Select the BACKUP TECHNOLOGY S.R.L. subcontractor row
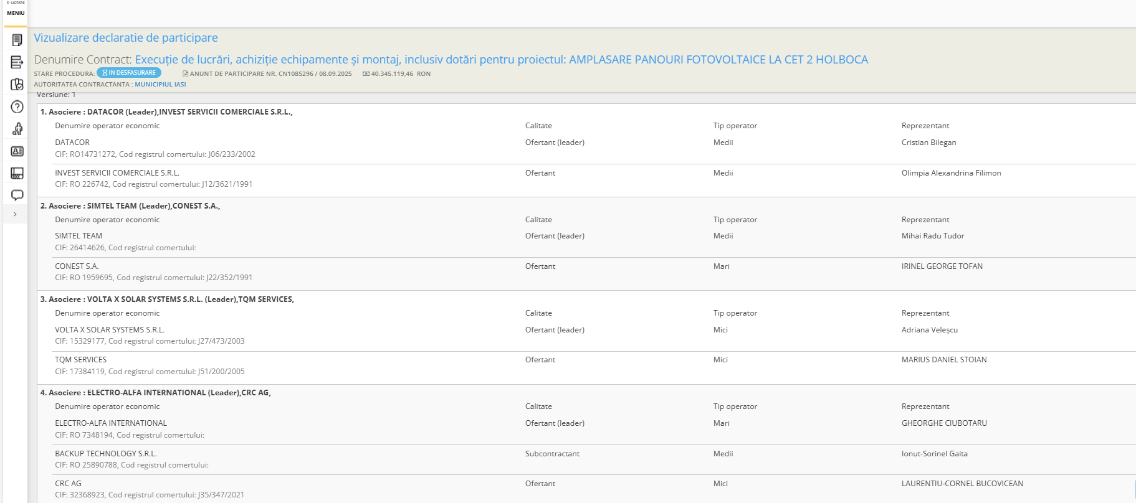The image size is (1136, 503). (x=106, y=454)
